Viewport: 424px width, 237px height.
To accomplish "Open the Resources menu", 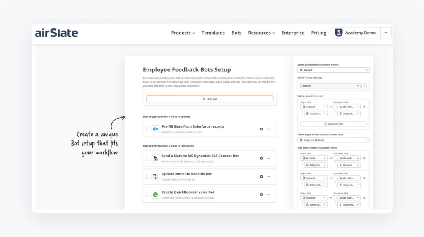I will click(x=261, y=33).
